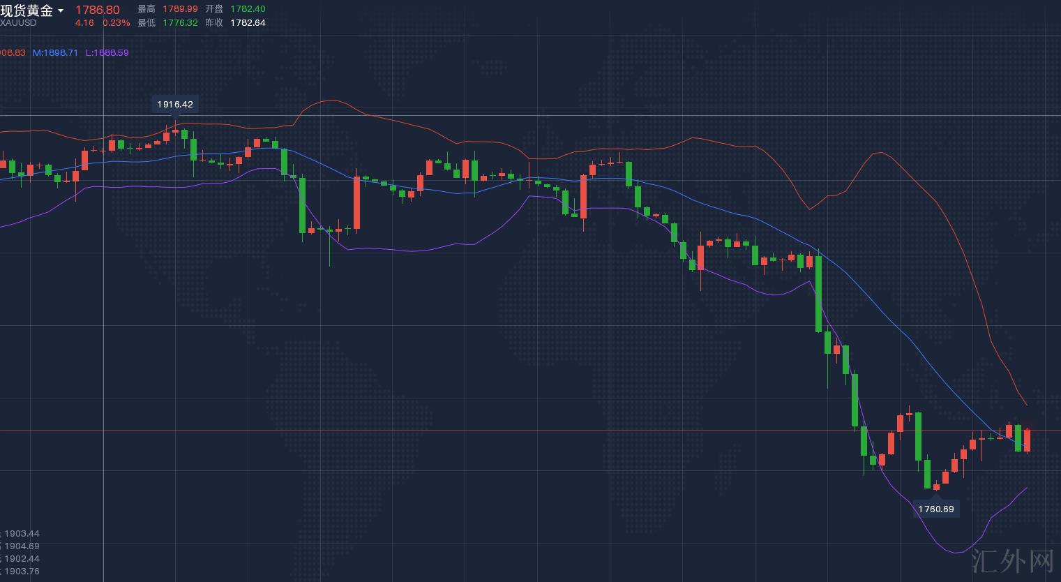The image size is (1061, 582).
Task: Select the Bollinger middle band label M:1898.71
Action: coord(55,53)
